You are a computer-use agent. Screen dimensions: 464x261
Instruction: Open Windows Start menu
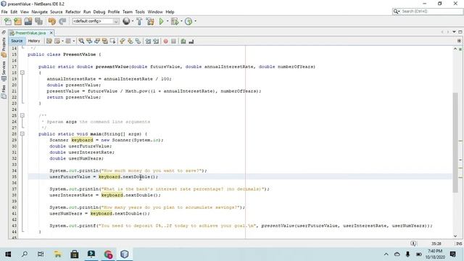8,254
